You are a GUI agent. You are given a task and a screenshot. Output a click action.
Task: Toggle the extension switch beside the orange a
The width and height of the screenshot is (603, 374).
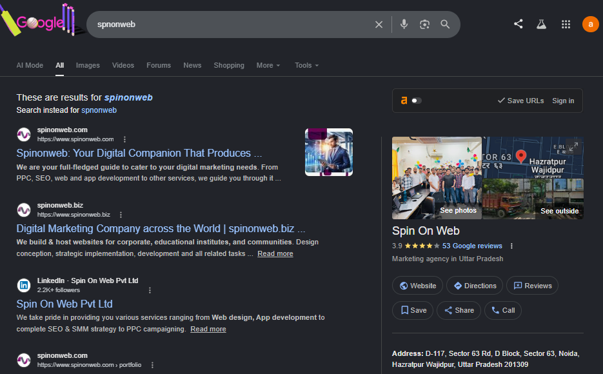coord(417,101)
